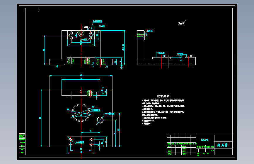Select the 110 vertical dimension at plan view right
Screen dimensions: 254x164
pyautogui.click(x=118, y=130)
